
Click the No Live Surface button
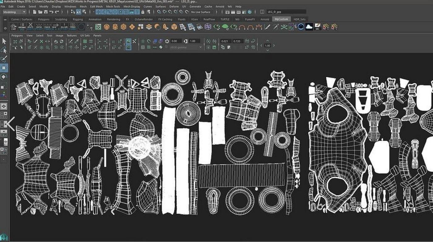tap(200, 12)
